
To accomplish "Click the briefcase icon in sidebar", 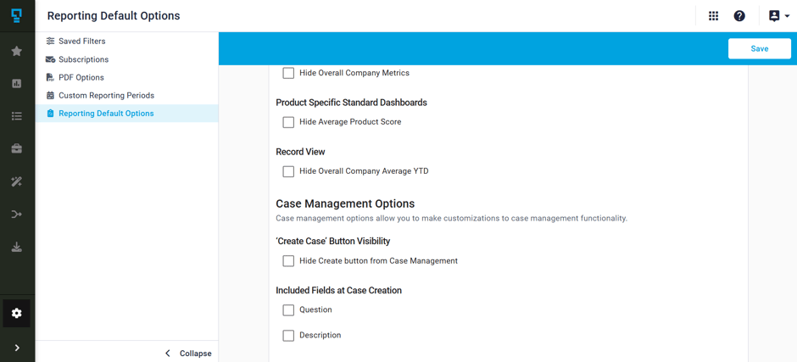I will [x=17, y=148].
